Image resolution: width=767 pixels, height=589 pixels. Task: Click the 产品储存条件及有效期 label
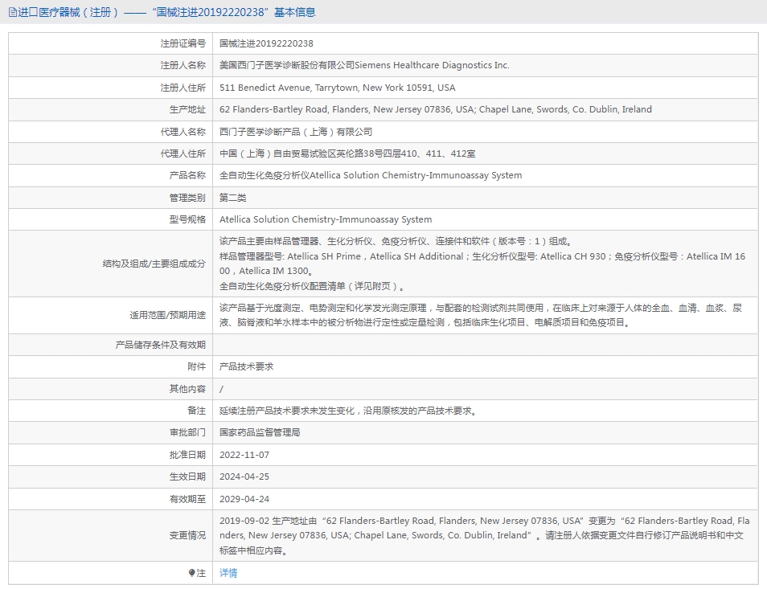(x=161, y=345)
